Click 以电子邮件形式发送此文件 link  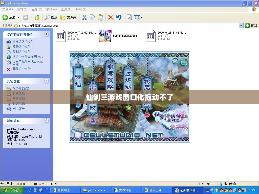coord(28,63)
